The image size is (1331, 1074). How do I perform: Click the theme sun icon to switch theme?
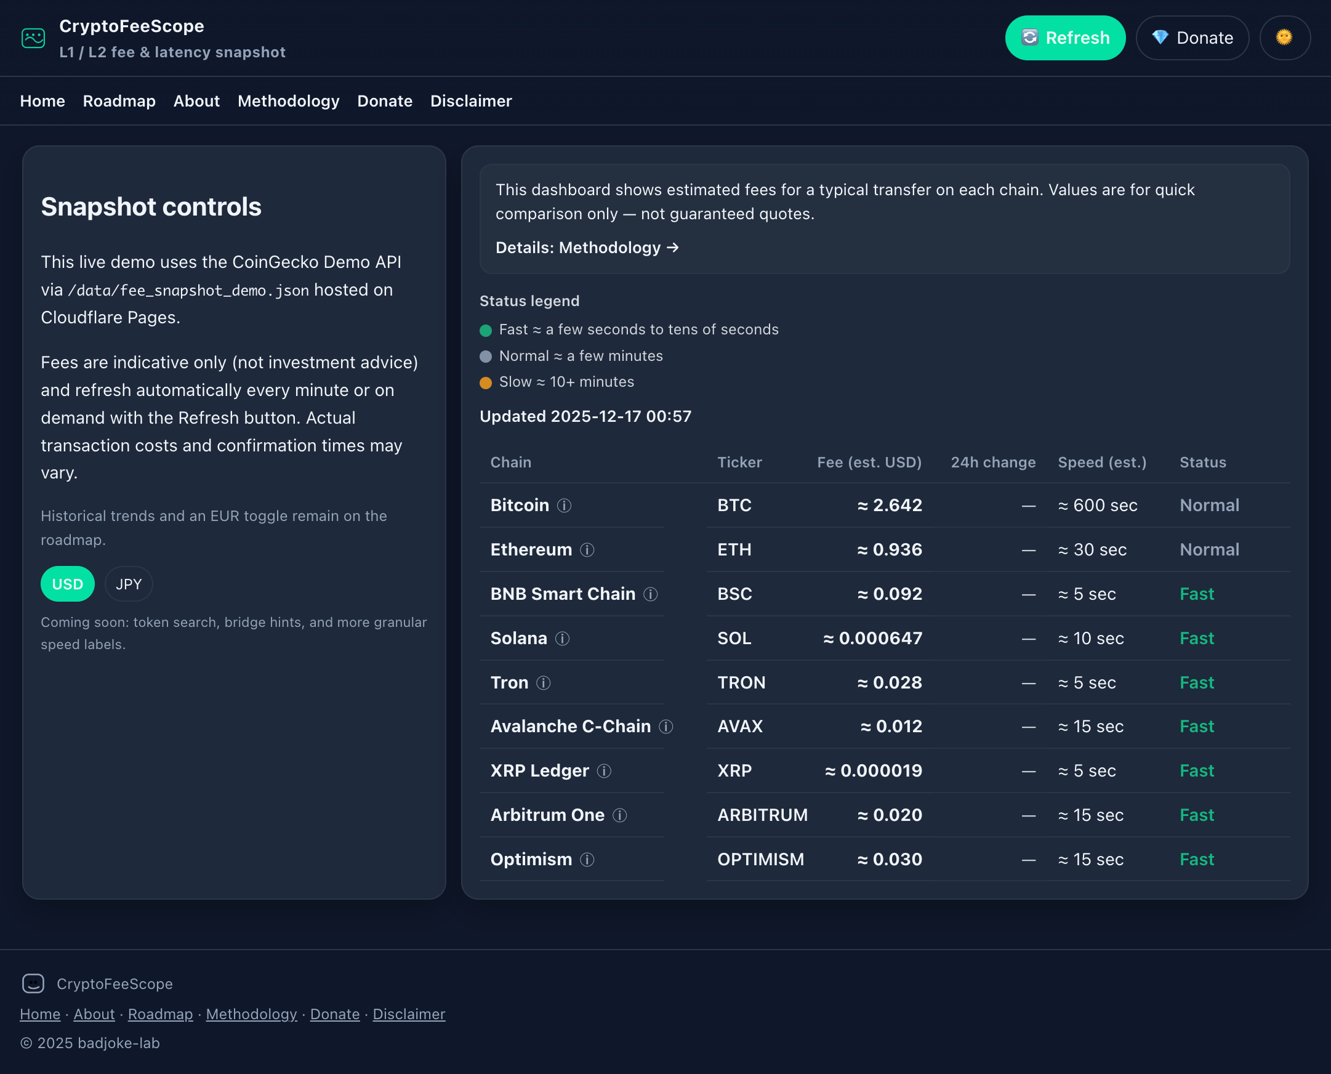[1285, 38]
